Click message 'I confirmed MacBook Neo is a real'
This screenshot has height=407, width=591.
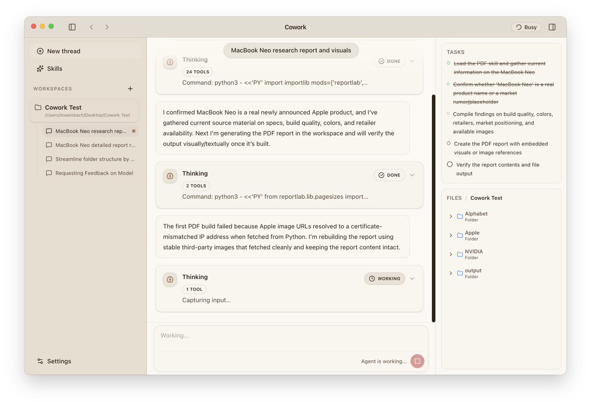pyautogui.click(x=283, y=128)
